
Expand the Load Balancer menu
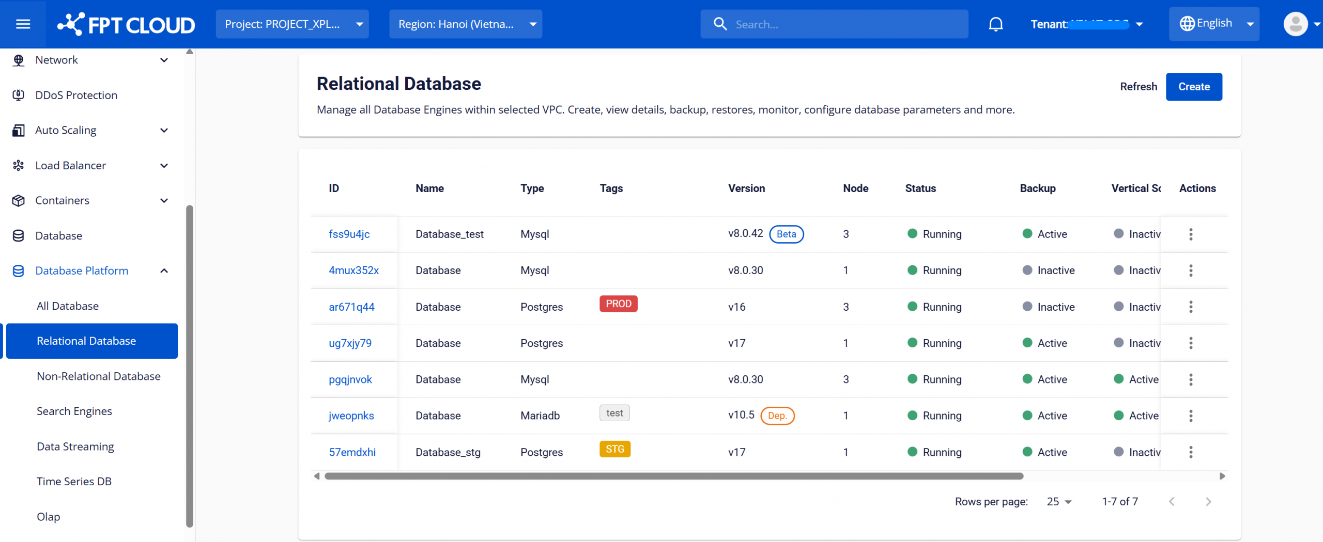(x=164, y=165)
